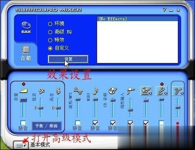Open the dropdown beside CD digital icon

coord(150,93)
